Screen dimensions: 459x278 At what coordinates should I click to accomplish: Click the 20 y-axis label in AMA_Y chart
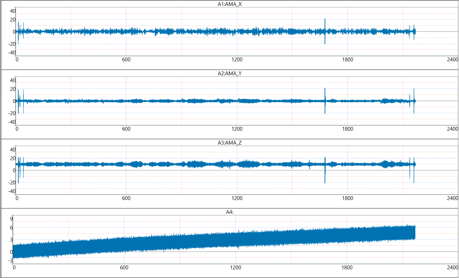[x=12, y=89]
